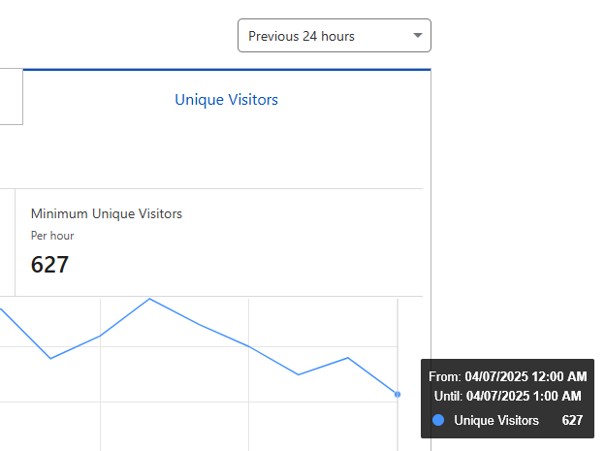This screenshot has height=451, width=606.
Task: Click the data point between first dip and highest peak
Action: tap(100, 336)
